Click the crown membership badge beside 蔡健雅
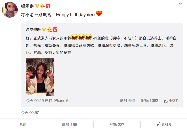 pos(50,30)
